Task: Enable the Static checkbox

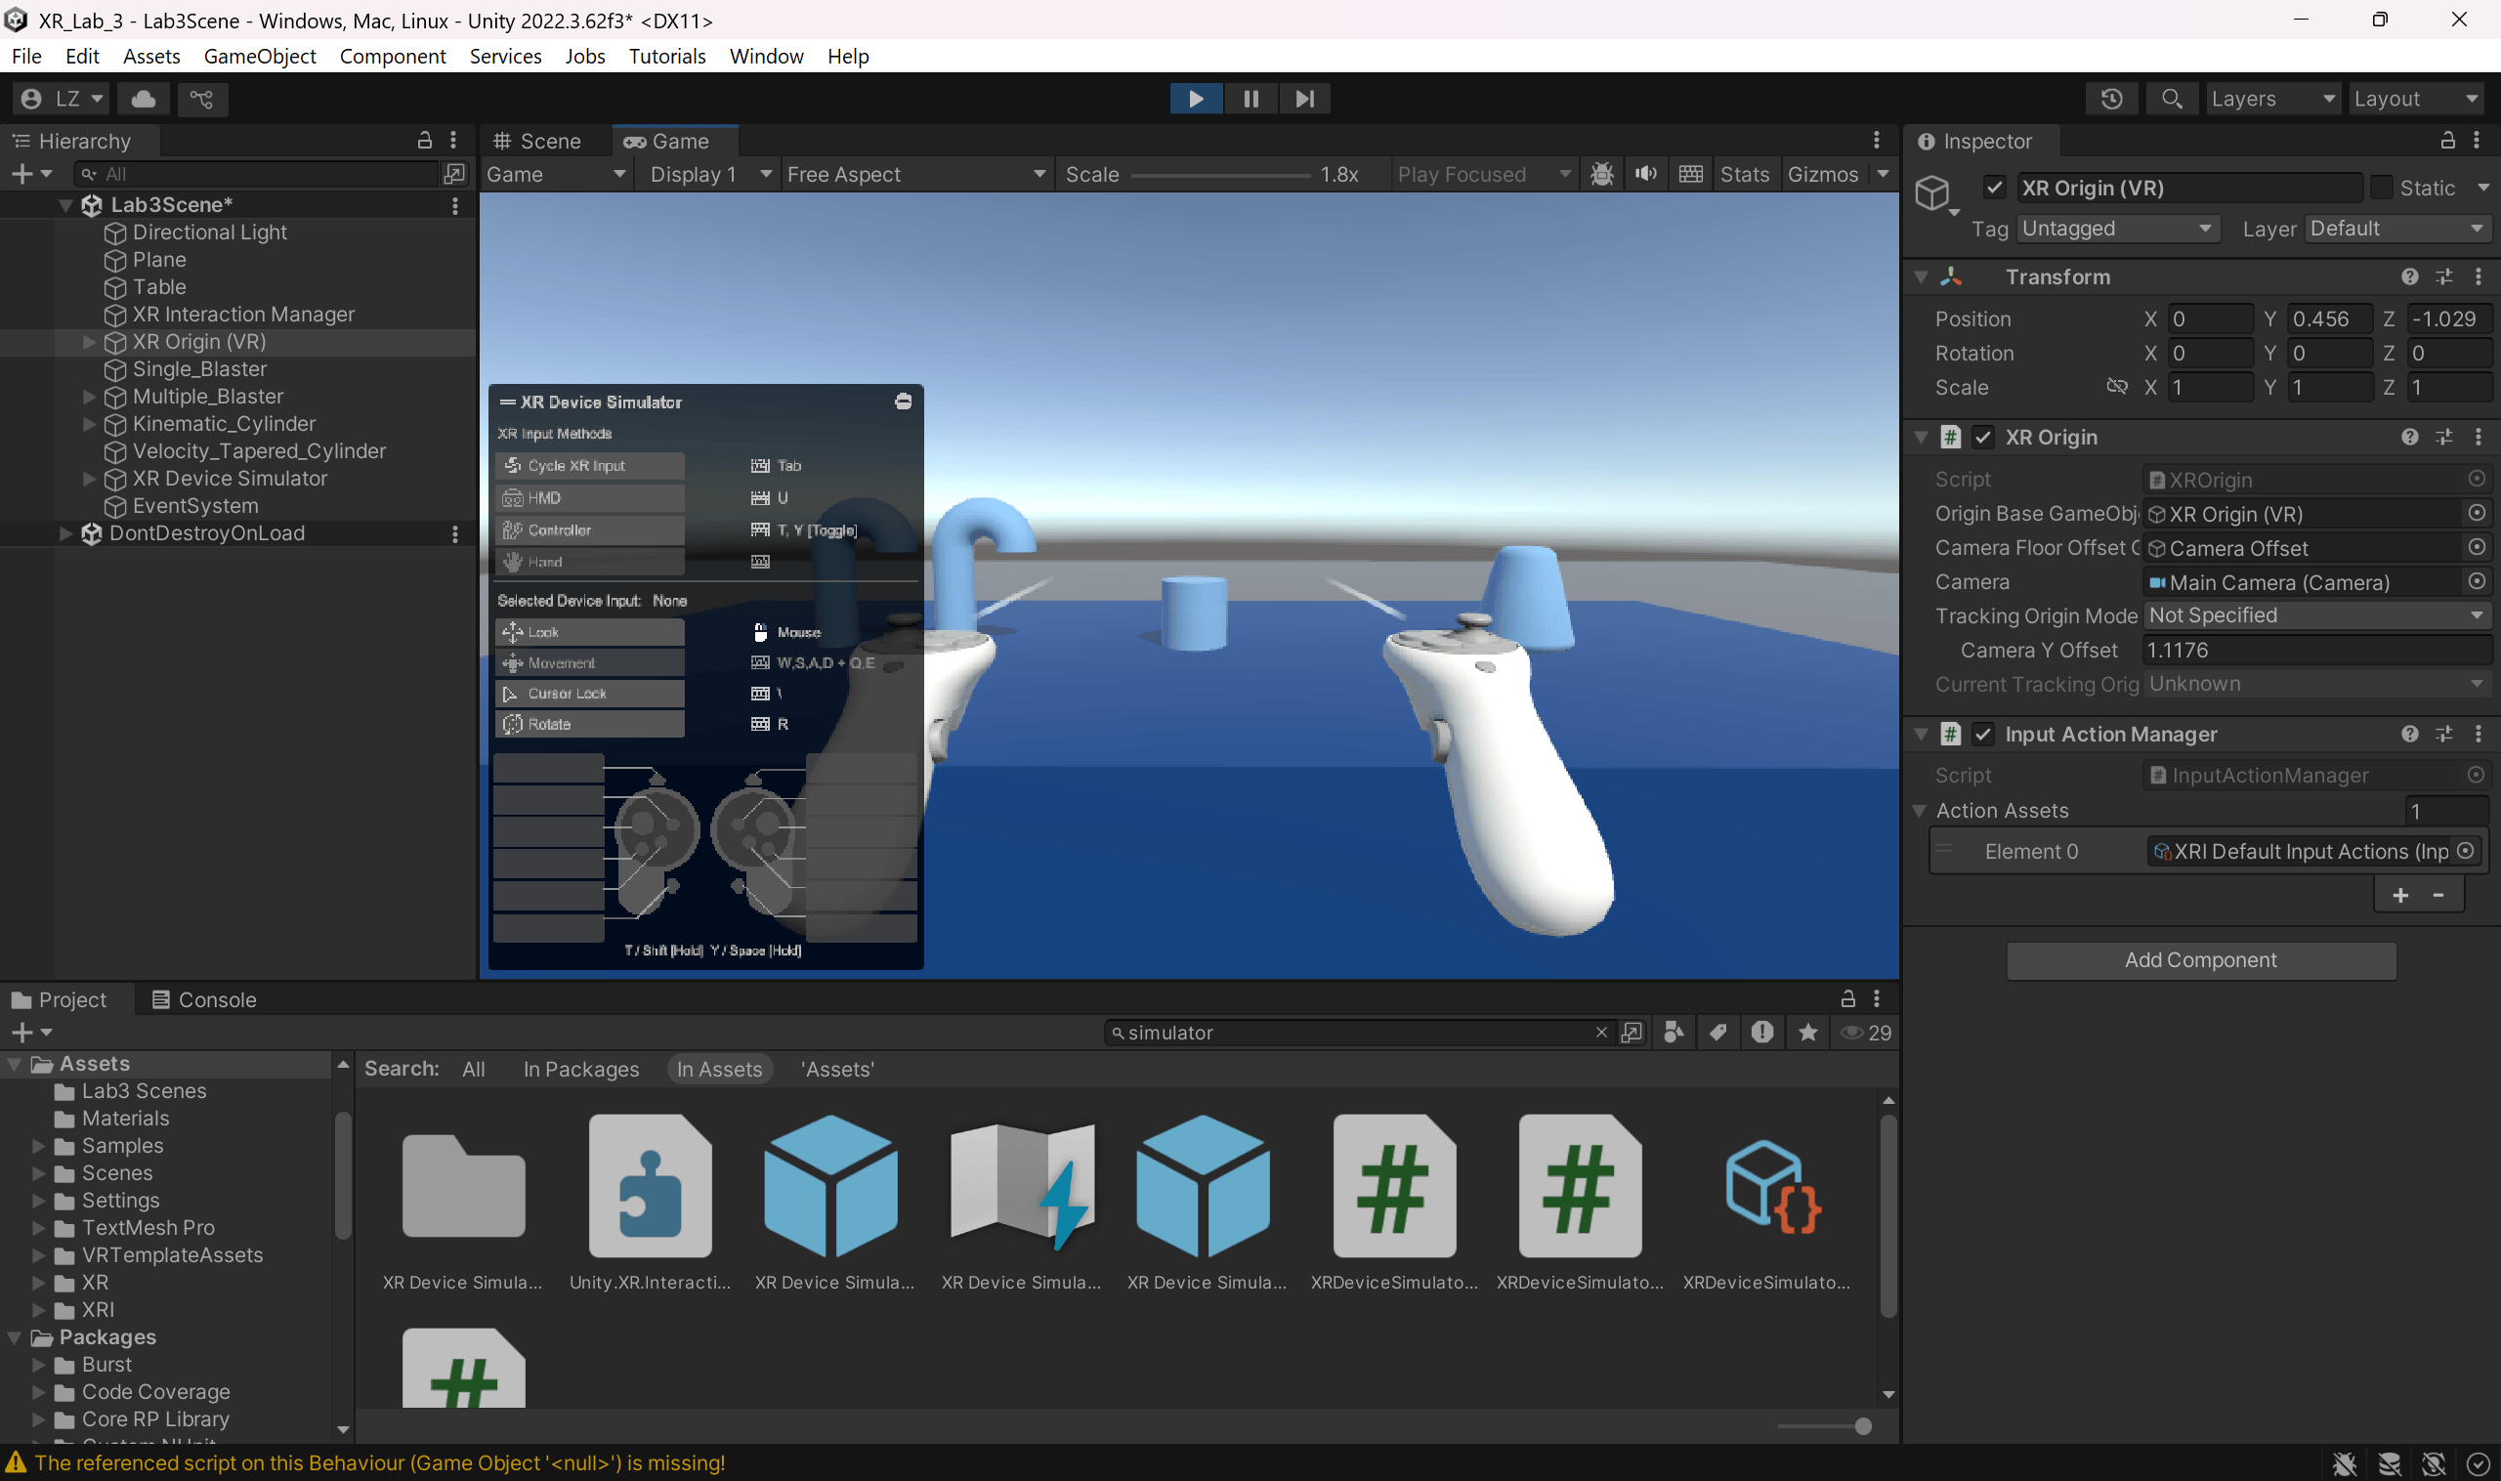Action: coord(2381,188)
